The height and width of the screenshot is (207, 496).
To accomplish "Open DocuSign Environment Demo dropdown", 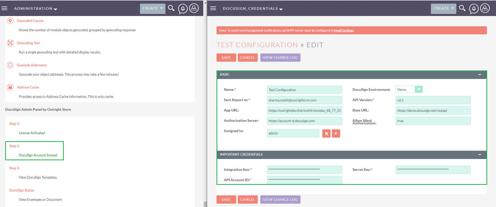I will tap(409, 90).
